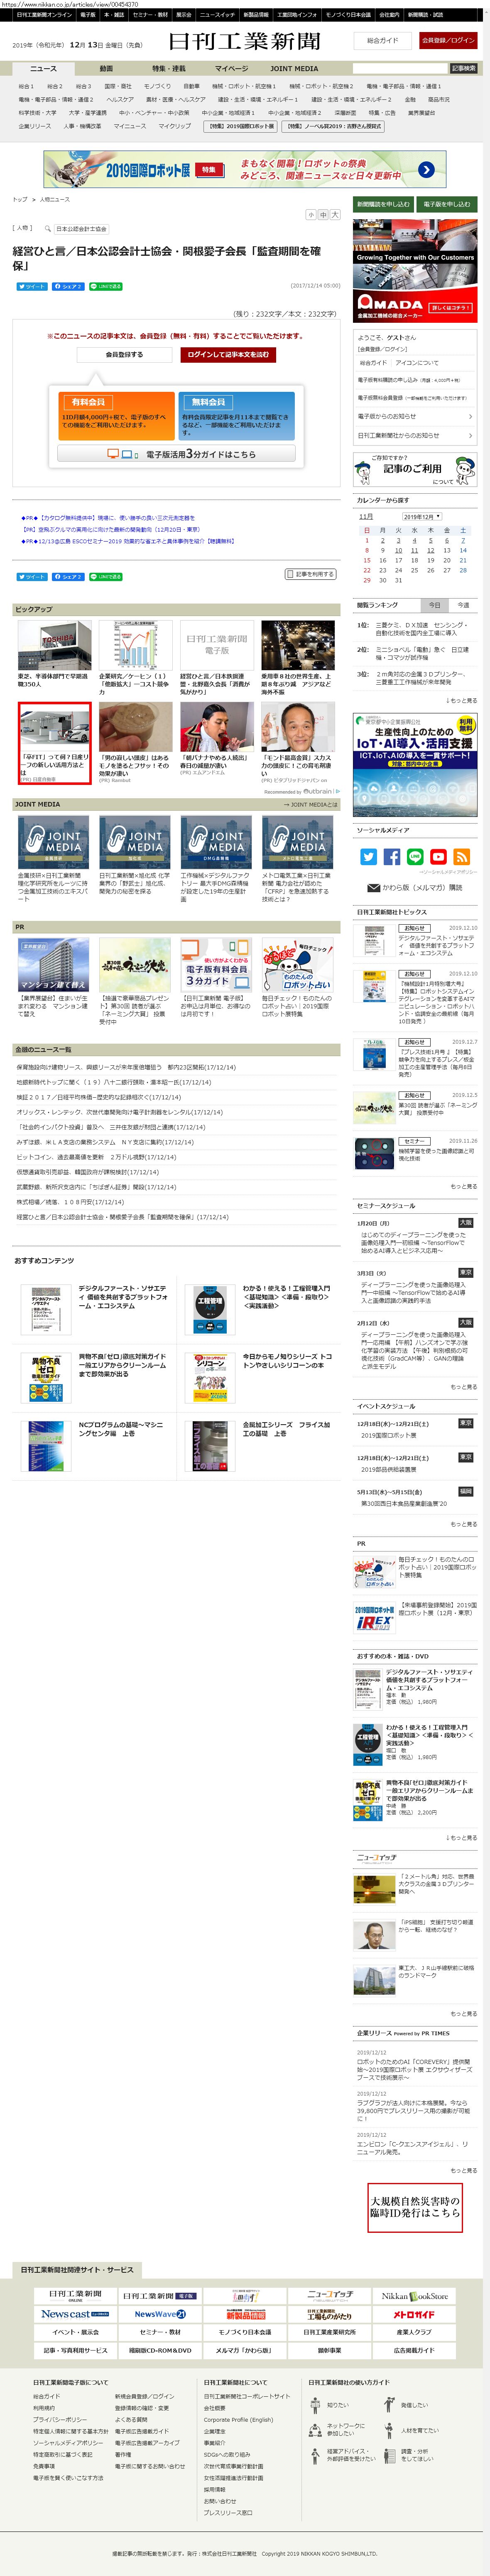Switch the ranking to 今週
The width and height of the screenshot is (490, 2576).
coord(463,605)
